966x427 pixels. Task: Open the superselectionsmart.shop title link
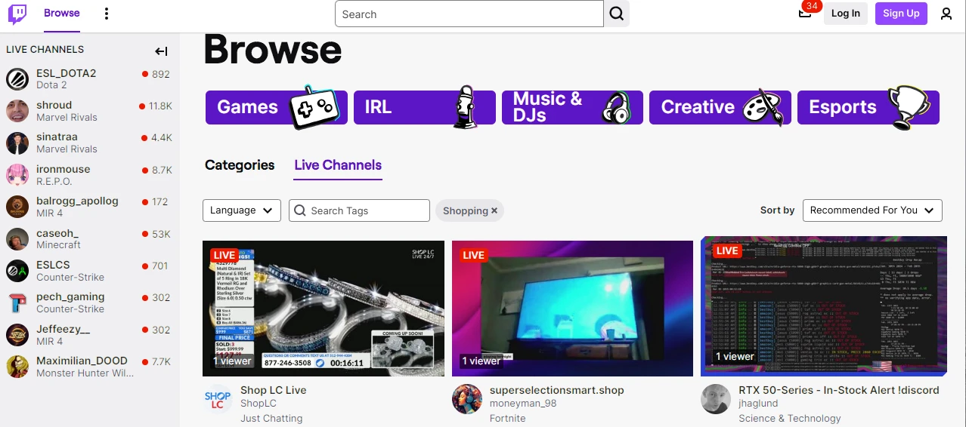(x=557, y=390)
